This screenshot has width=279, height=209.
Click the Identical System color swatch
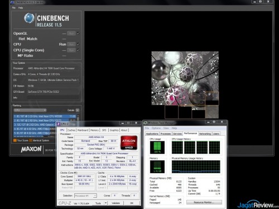pos(31,140)
